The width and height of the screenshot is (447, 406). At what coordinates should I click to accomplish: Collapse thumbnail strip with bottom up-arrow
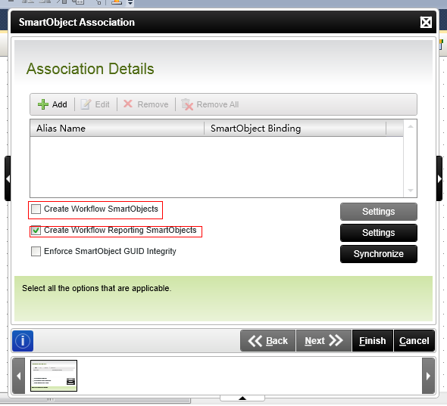[x=242, y=398]
